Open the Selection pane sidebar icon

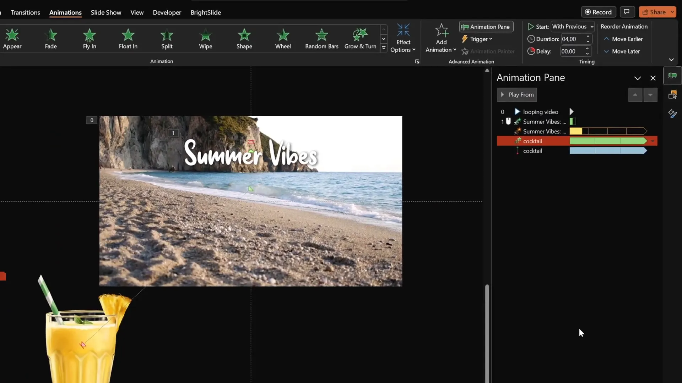tap(672, 95)
